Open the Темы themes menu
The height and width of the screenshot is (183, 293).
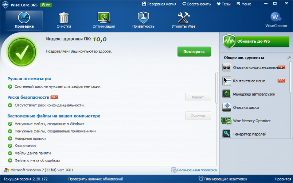[223, 4]
